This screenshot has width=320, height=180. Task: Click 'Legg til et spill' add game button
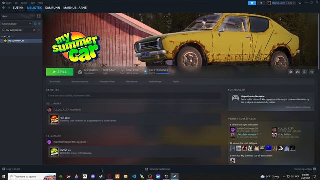point(11,169)
